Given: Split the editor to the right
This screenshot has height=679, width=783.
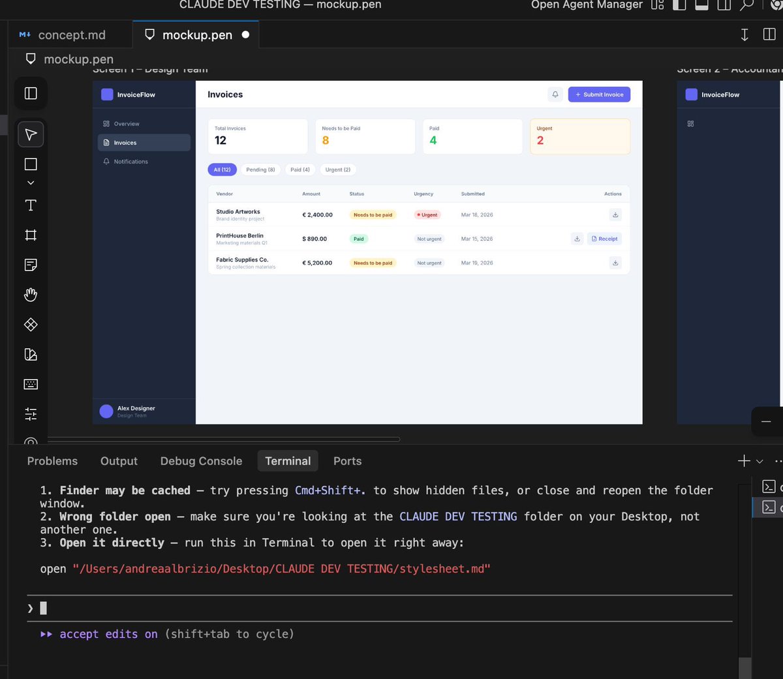Looking at the screenshot, I should [x=769, y=35].
